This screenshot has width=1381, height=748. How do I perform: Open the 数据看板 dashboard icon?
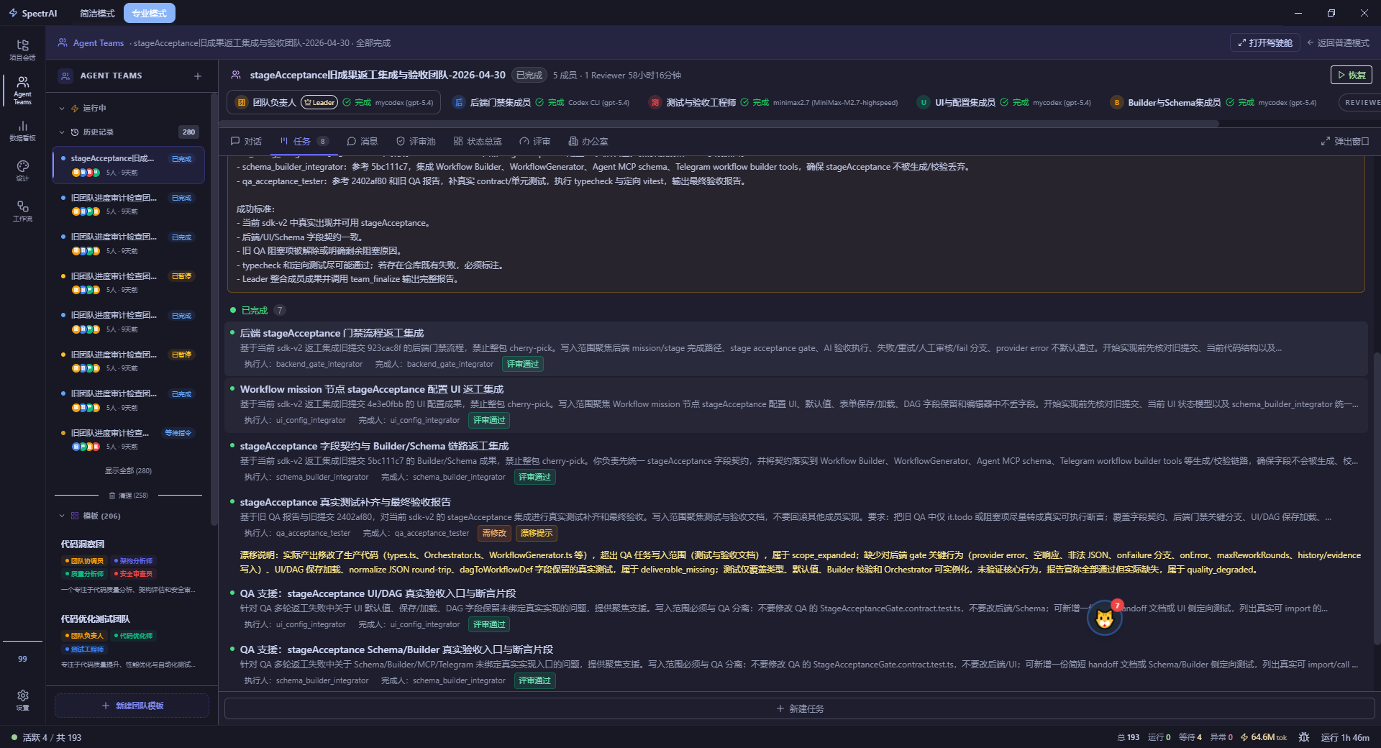(x=22, y=131)
